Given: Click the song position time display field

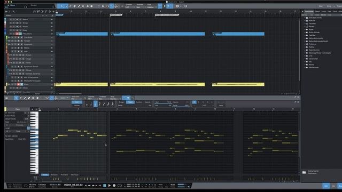Looking at the screenshot, I should coord(73,185).
